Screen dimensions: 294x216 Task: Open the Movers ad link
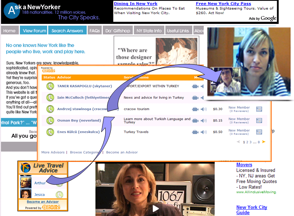coord(244,165)
